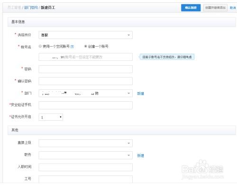Image resolution: width=237 pixels, height=185 pixels.
Task: Go to the 部门结构 breadcrumb link
Action: pos(31,8)
